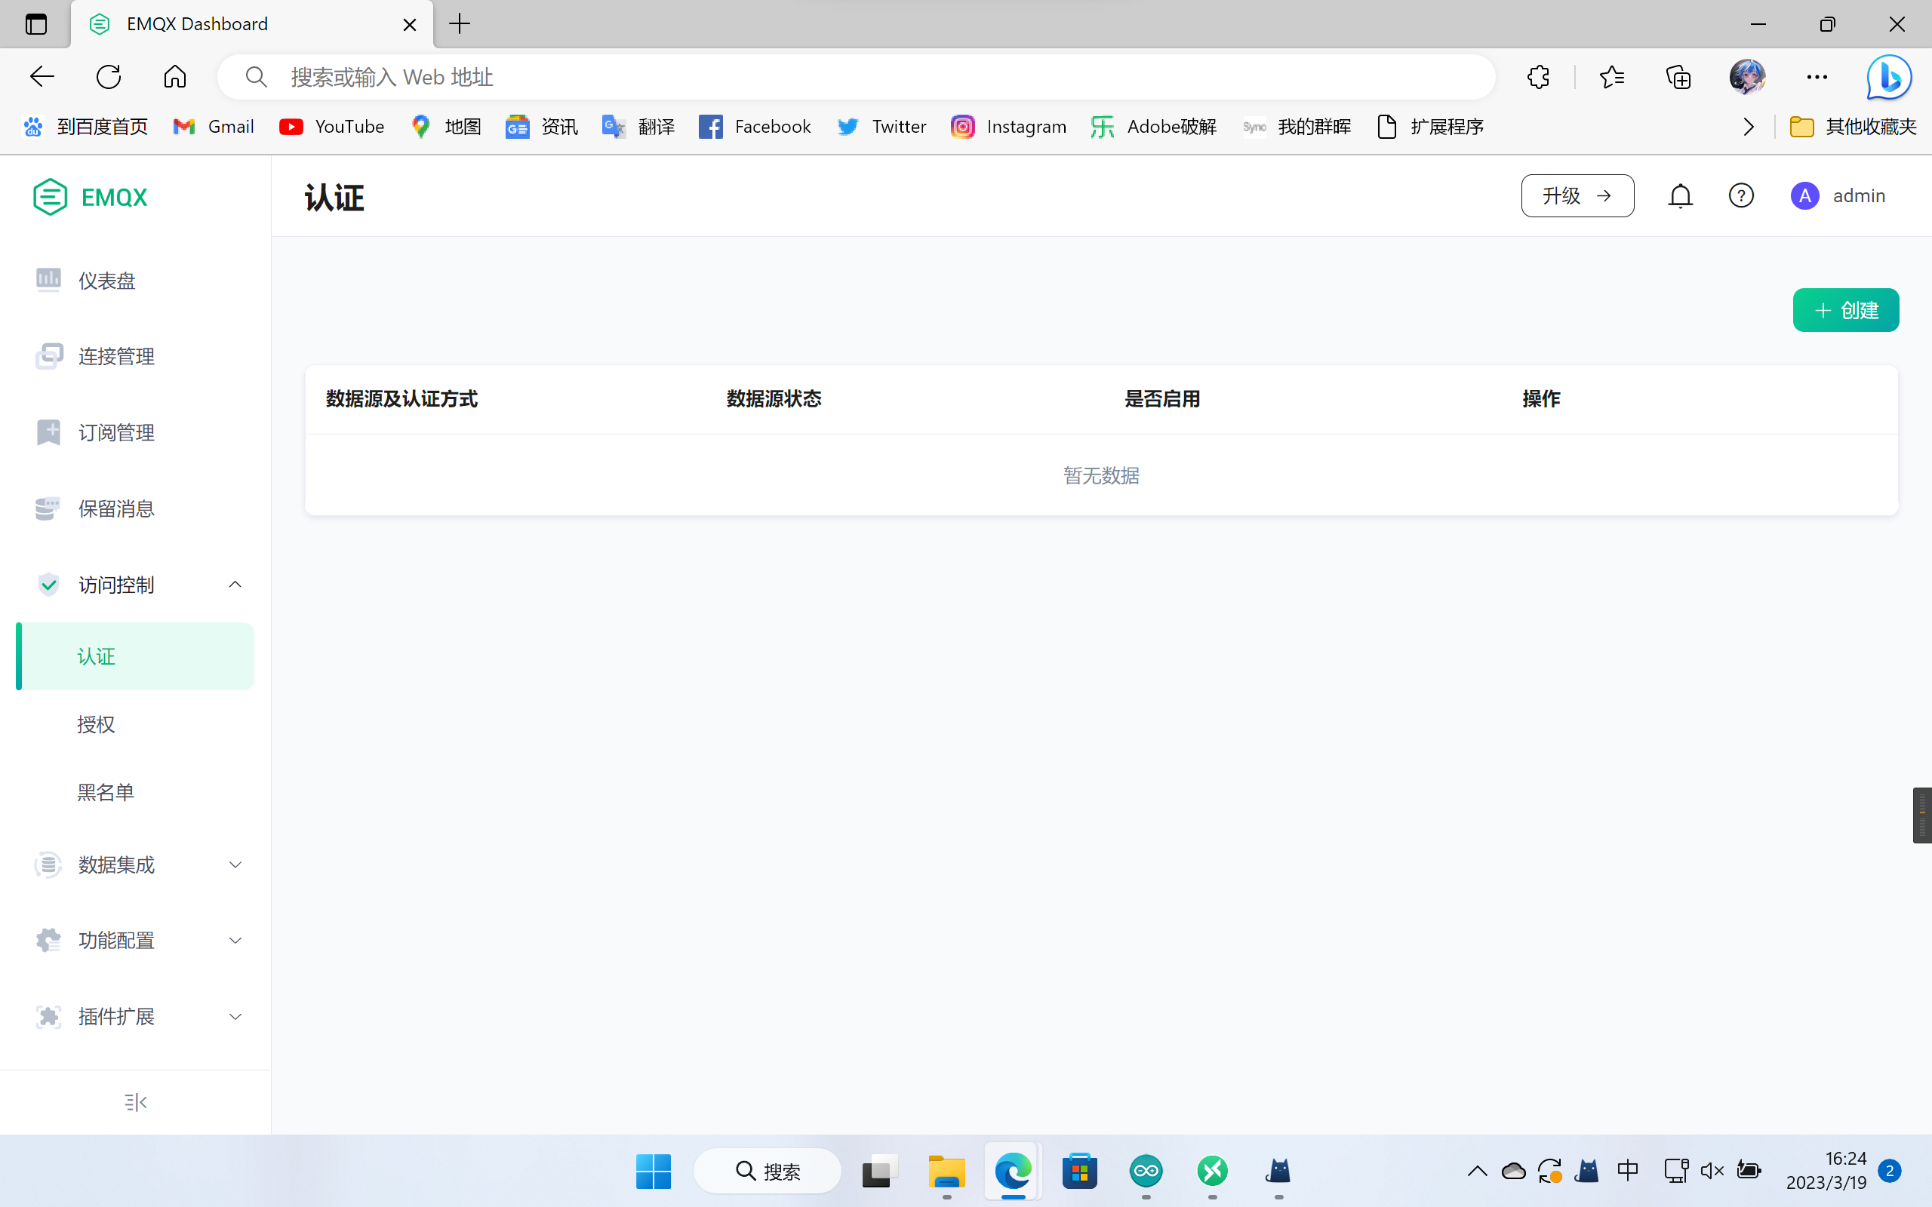Click the notification bell icon
Viewport: 1932px width, 1207px height.
click(1680, 195)
